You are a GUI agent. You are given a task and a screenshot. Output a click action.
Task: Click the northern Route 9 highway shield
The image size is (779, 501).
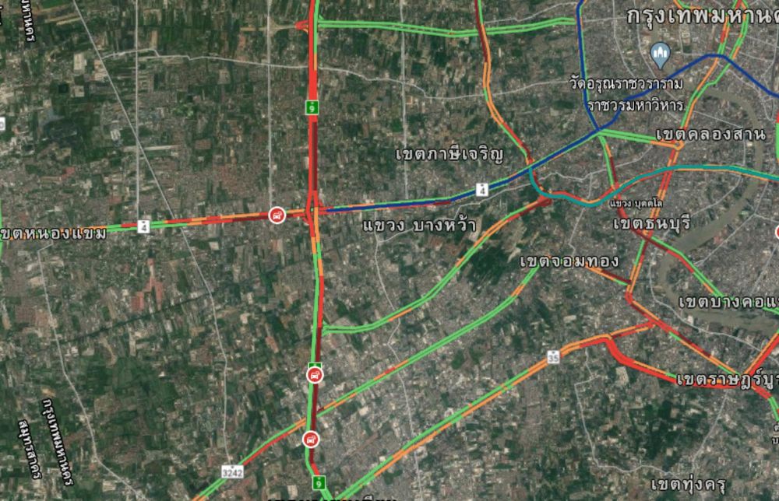(312, 107)
